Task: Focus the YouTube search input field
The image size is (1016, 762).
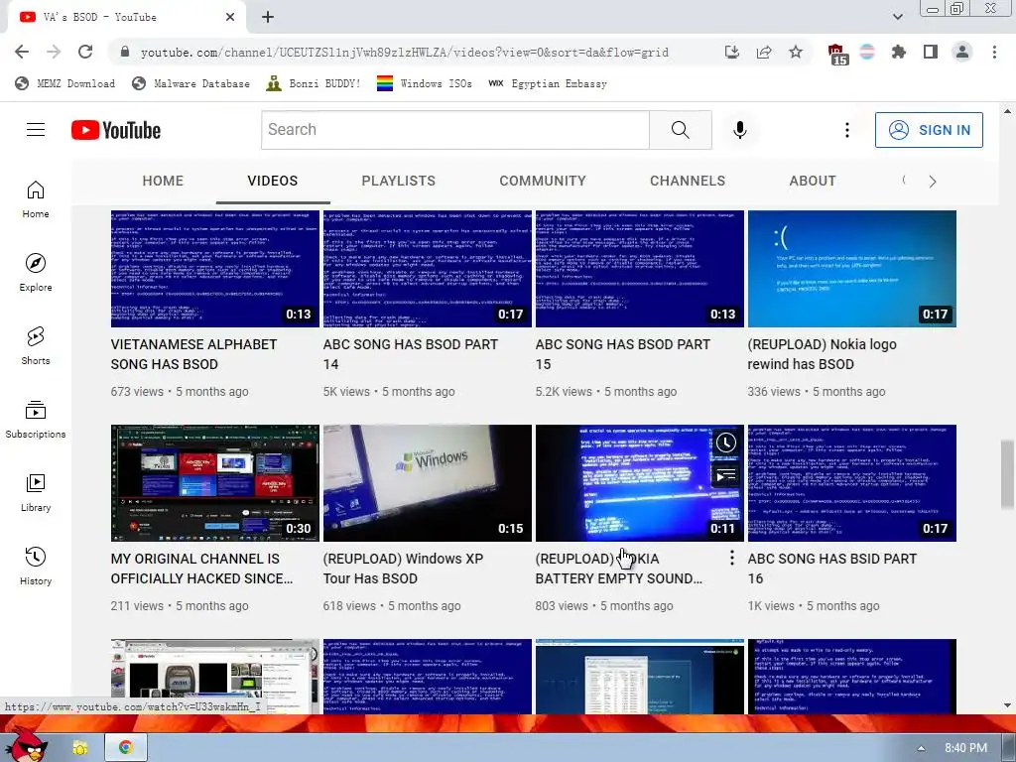Action: click(454, 130)
